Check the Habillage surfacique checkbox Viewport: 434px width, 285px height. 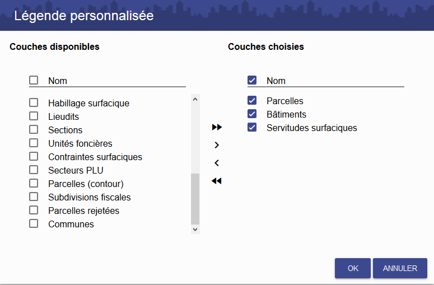(34, 102)
